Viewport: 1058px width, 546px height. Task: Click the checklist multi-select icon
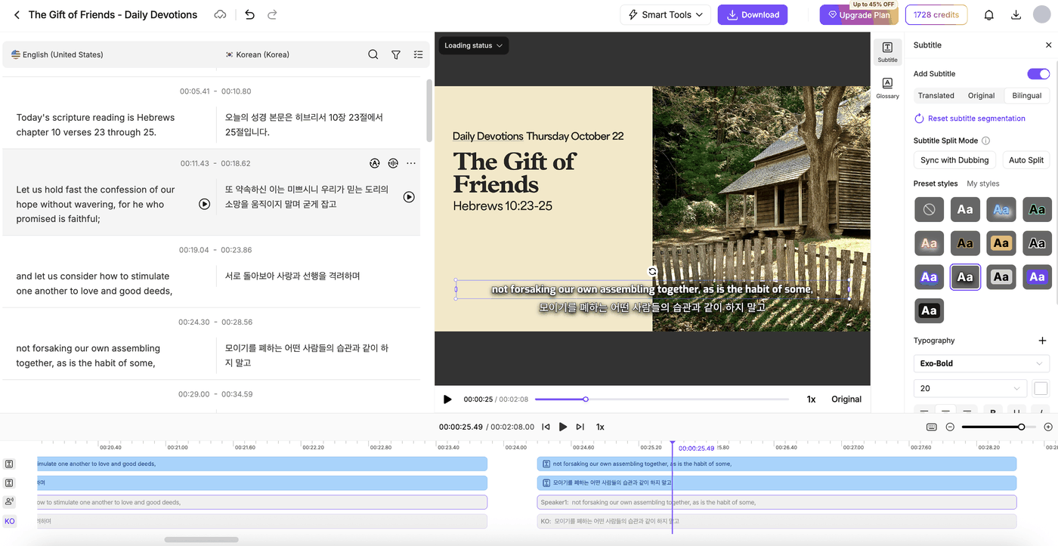(418, 54)
